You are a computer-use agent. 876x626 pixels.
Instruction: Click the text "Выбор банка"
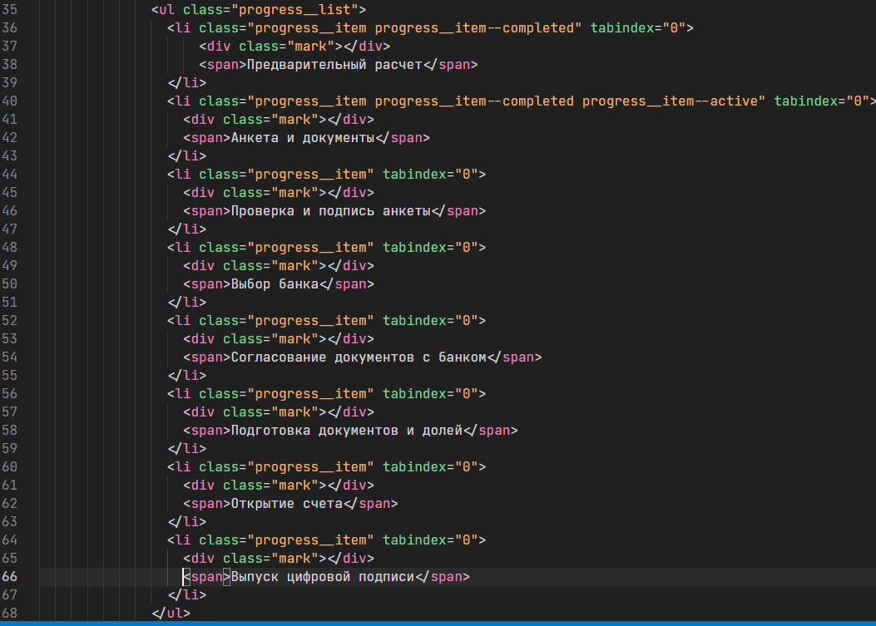(x=275, y=284)
